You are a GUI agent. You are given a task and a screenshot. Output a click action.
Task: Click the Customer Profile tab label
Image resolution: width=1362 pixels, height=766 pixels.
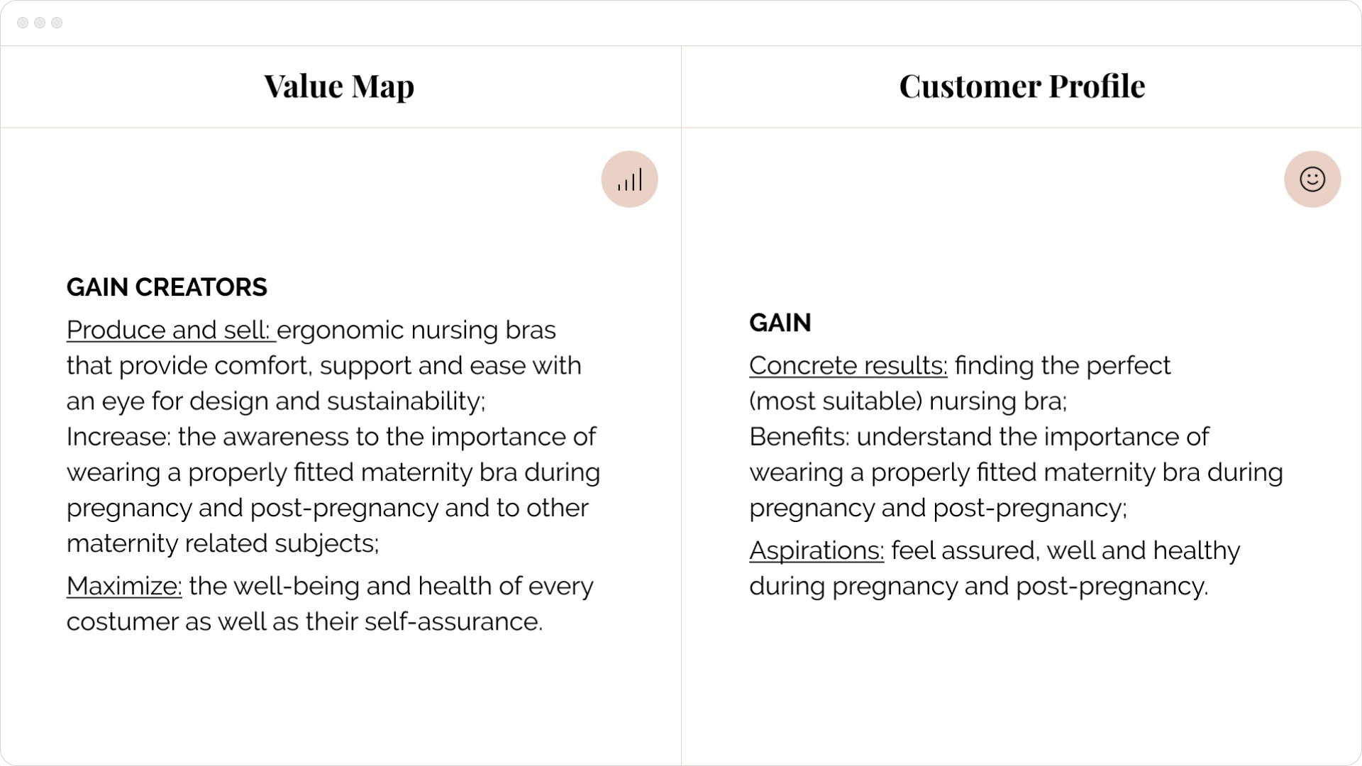click(x=1021, y=86)
